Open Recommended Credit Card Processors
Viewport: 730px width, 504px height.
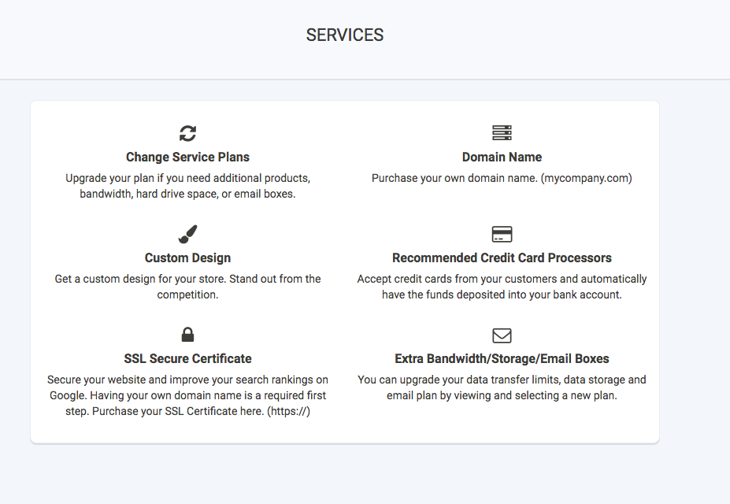[502, 258]
